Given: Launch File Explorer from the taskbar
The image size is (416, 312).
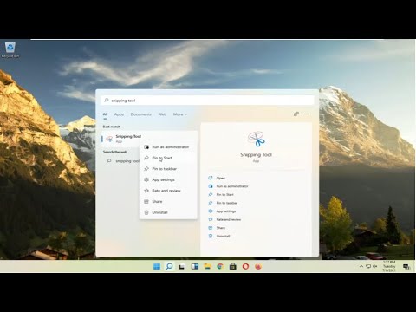Looking at the screenshot, I should pos(207,266).
